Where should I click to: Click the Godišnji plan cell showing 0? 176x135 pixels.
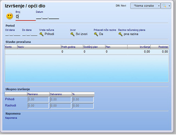[94, 52]
